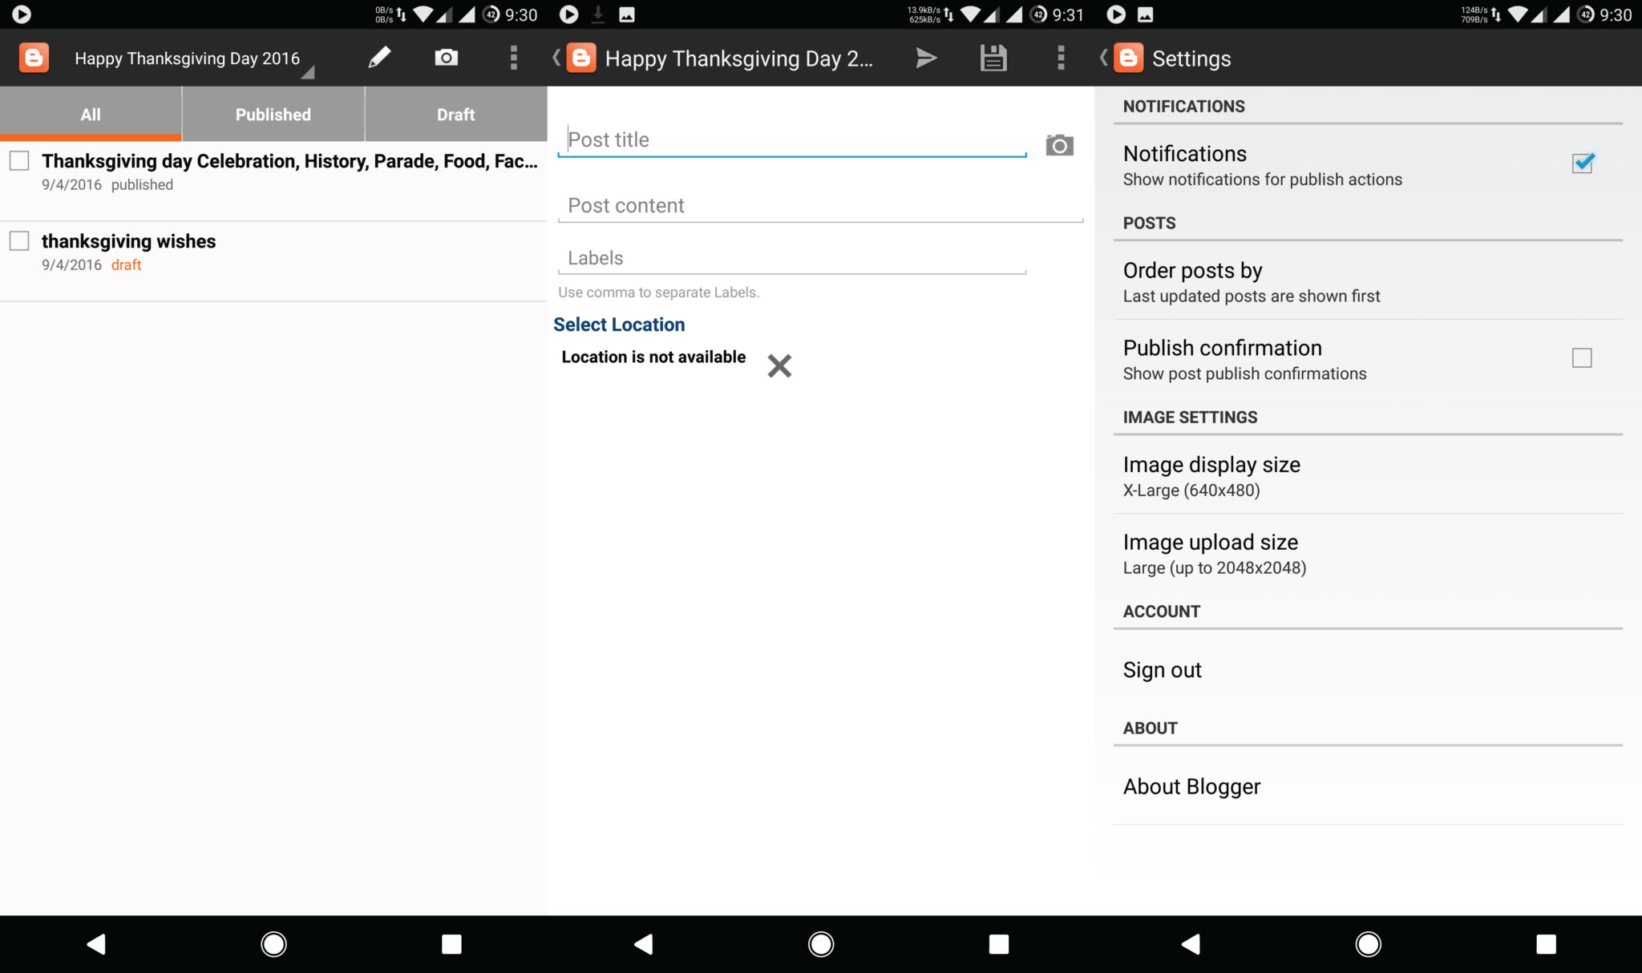The image size is (1642, 973).
Task: Save the draft using the save icon
Action: [993, 57]
